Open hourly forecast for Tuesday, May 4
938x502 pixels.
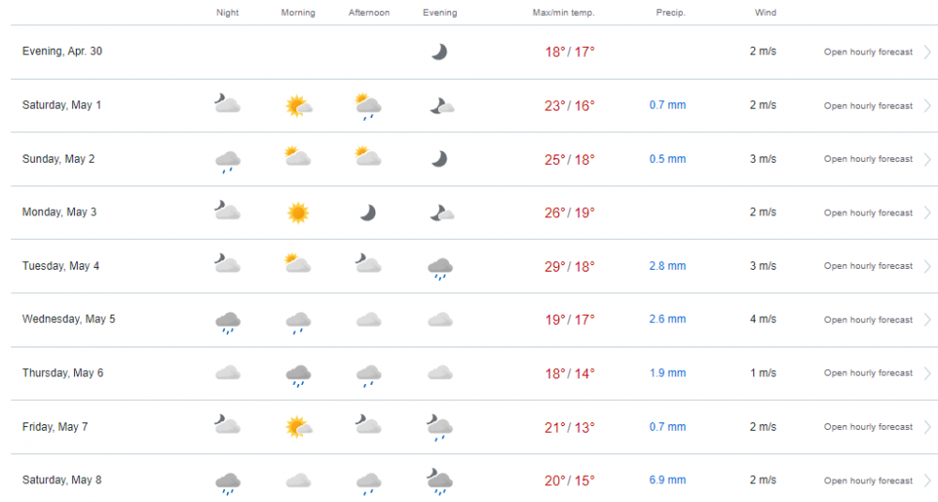868,266
